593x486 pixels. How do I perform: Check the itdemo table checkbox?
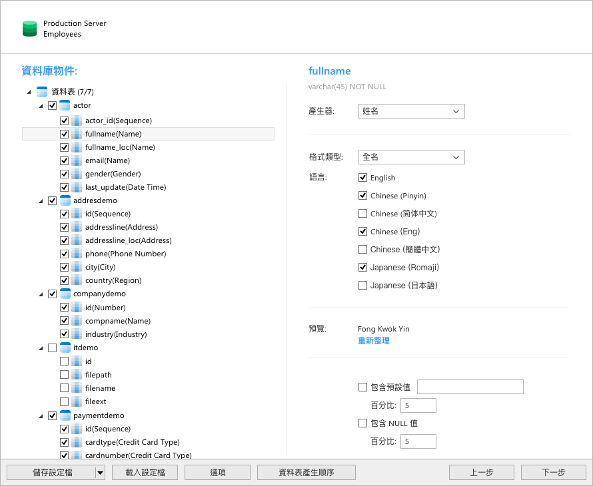click(x=53, y=348)
